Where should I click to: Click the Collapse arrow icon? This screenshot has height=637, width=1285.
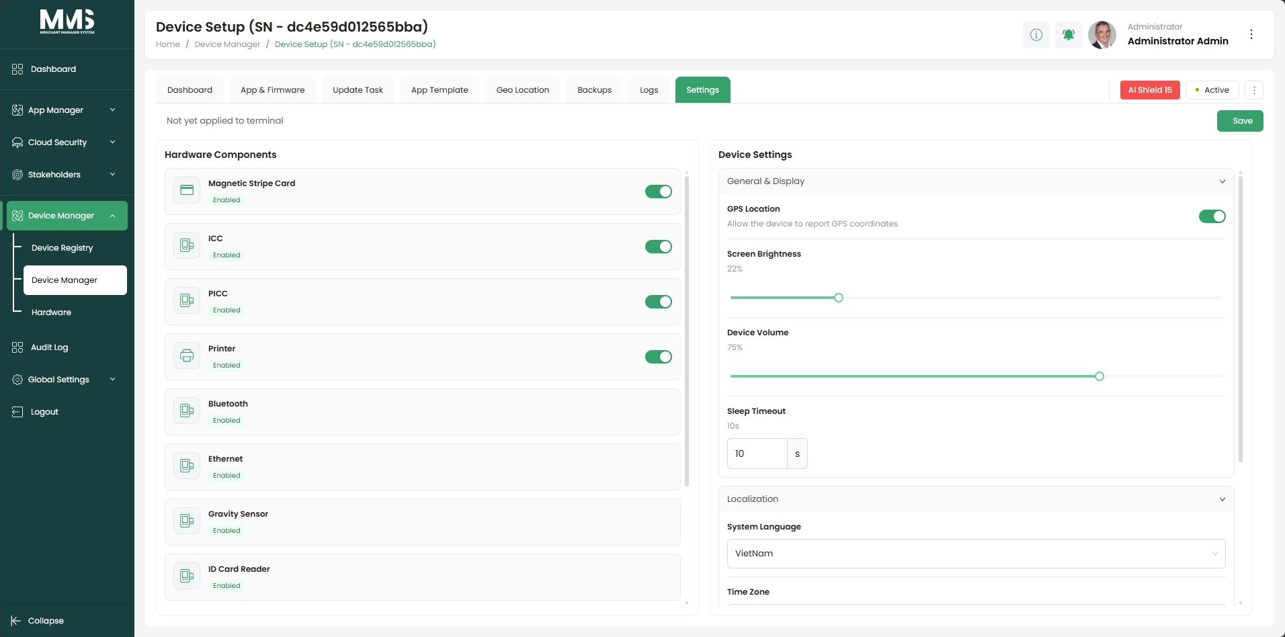coord(16,621)
